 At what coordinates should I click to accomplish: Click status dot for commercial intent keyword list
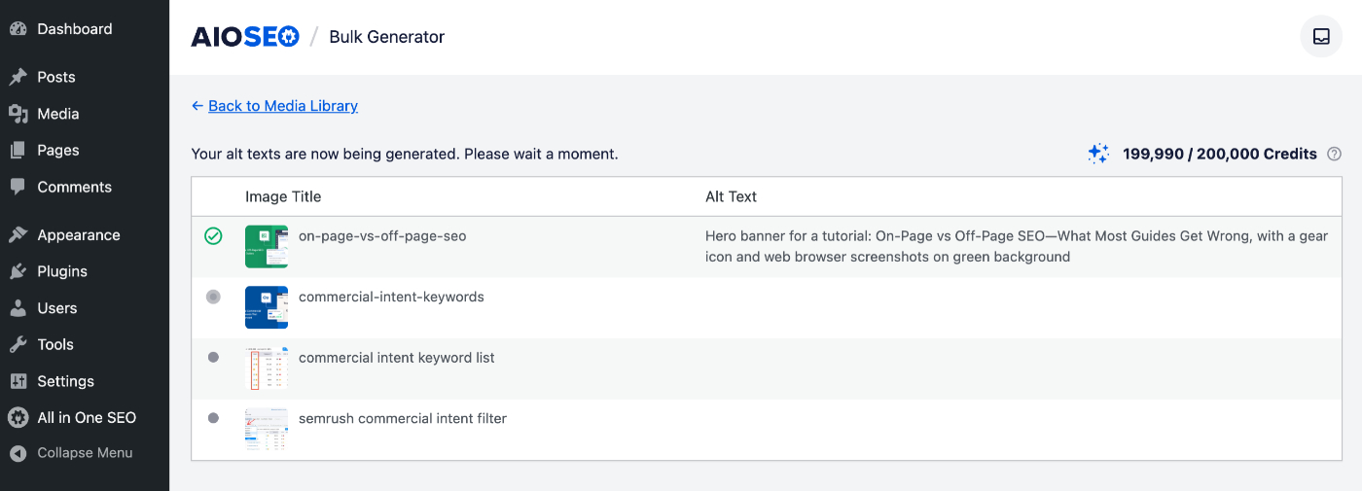pos(213,358)
